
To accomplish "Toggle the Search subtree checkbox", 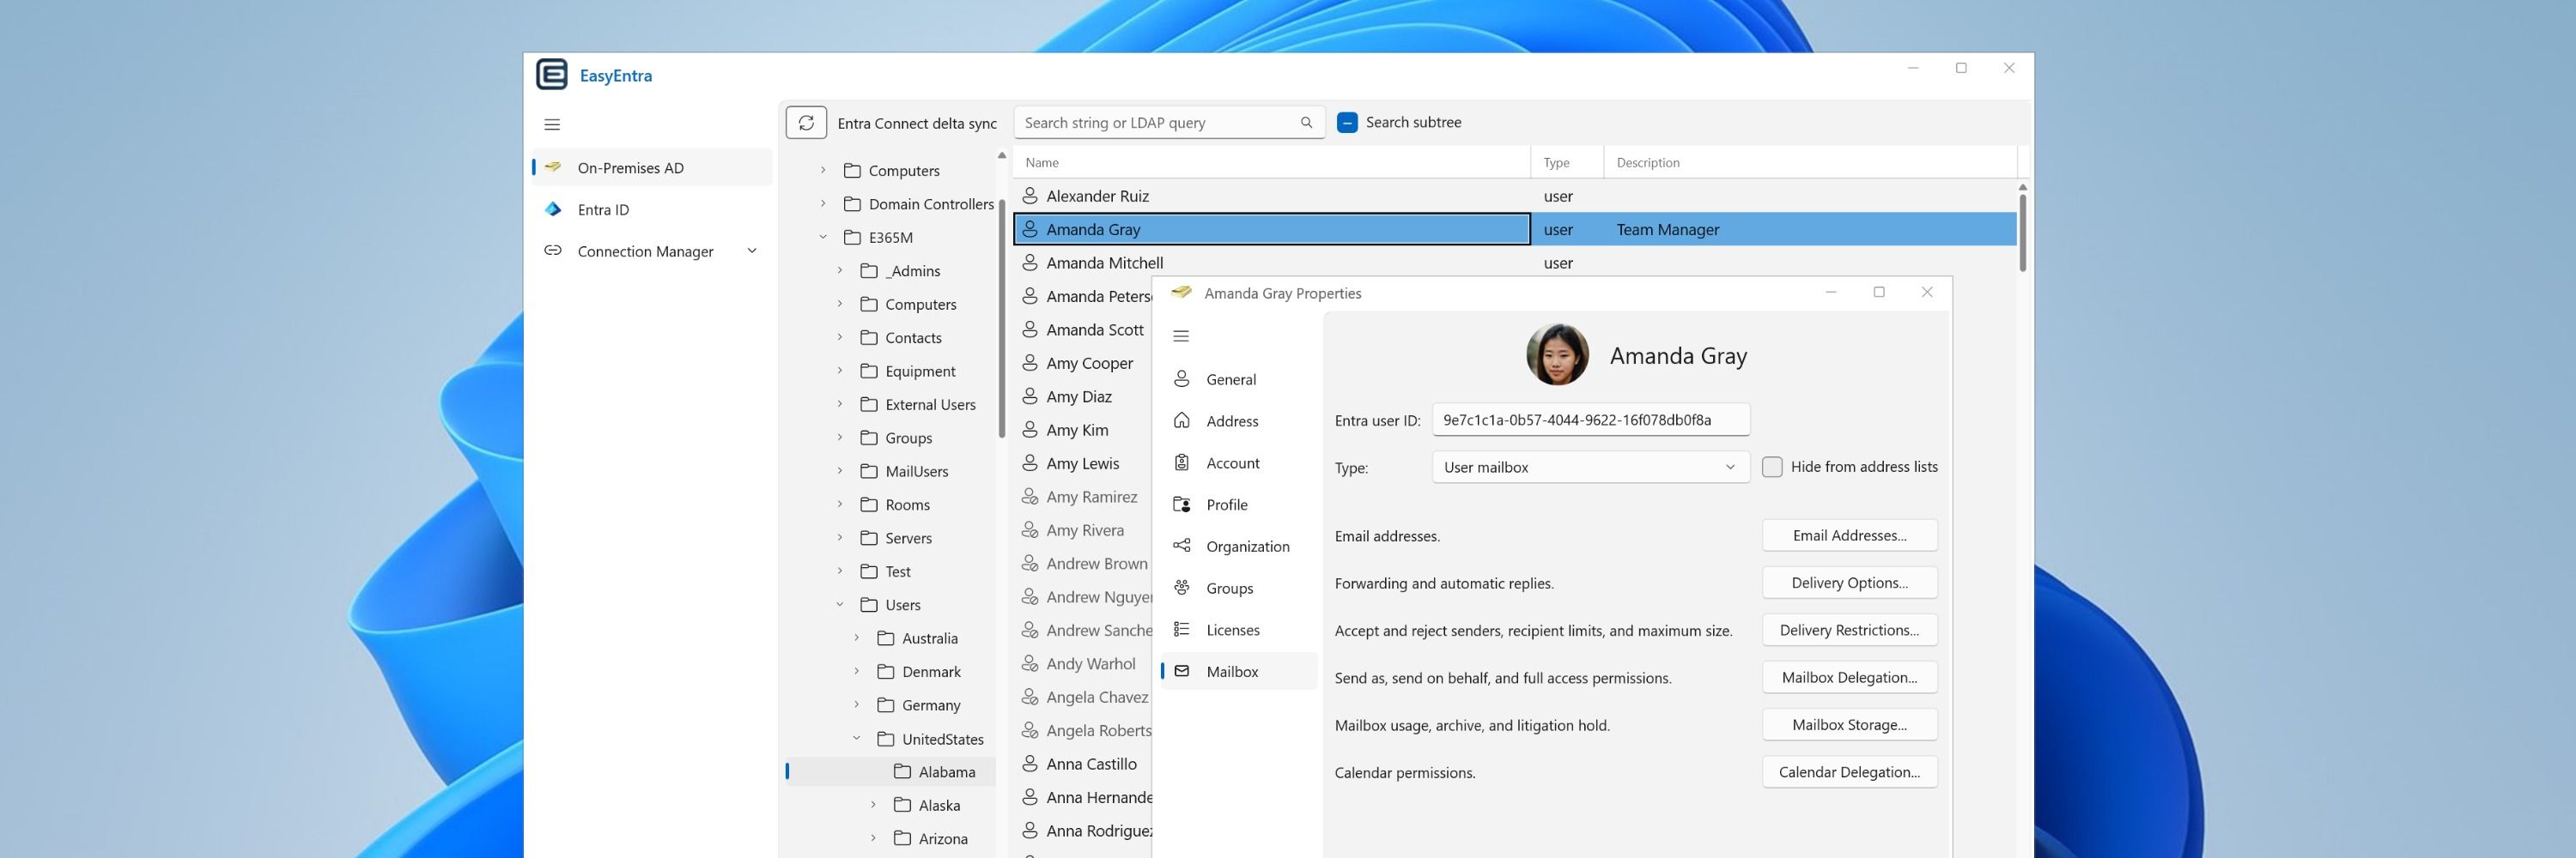I will pyautogui.click(x=1347, y=123).
